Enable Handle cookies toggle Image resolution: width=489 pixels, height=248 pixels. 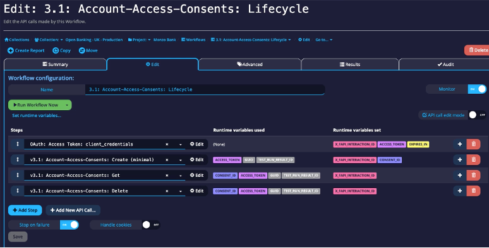coord(151,225)
